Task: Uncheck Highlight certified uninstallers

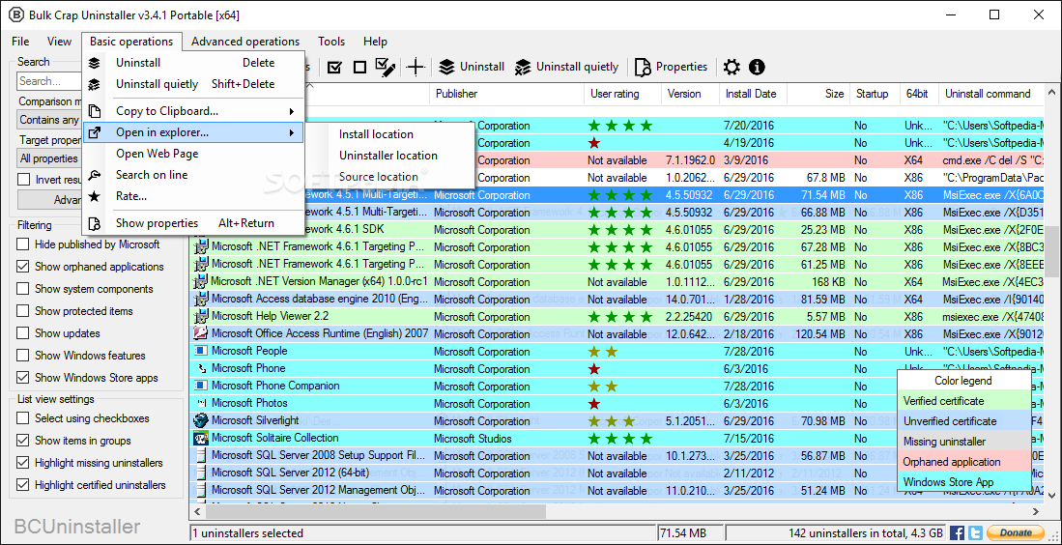Action: tap(23, 485)
